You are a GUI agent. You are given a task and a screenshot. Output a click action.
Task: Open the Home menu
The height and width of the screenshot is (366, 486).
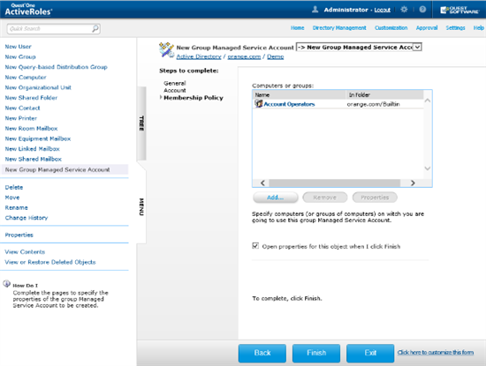coord(297,28)
